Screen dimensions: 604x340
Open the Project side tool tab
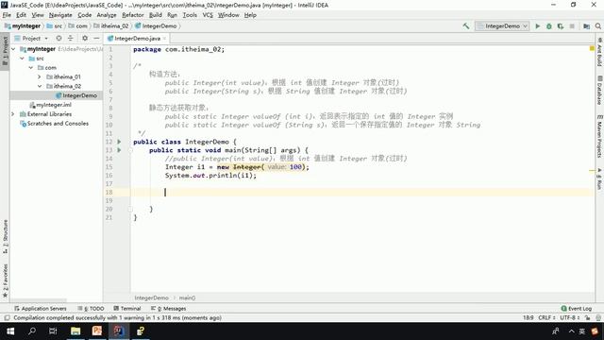5,51
